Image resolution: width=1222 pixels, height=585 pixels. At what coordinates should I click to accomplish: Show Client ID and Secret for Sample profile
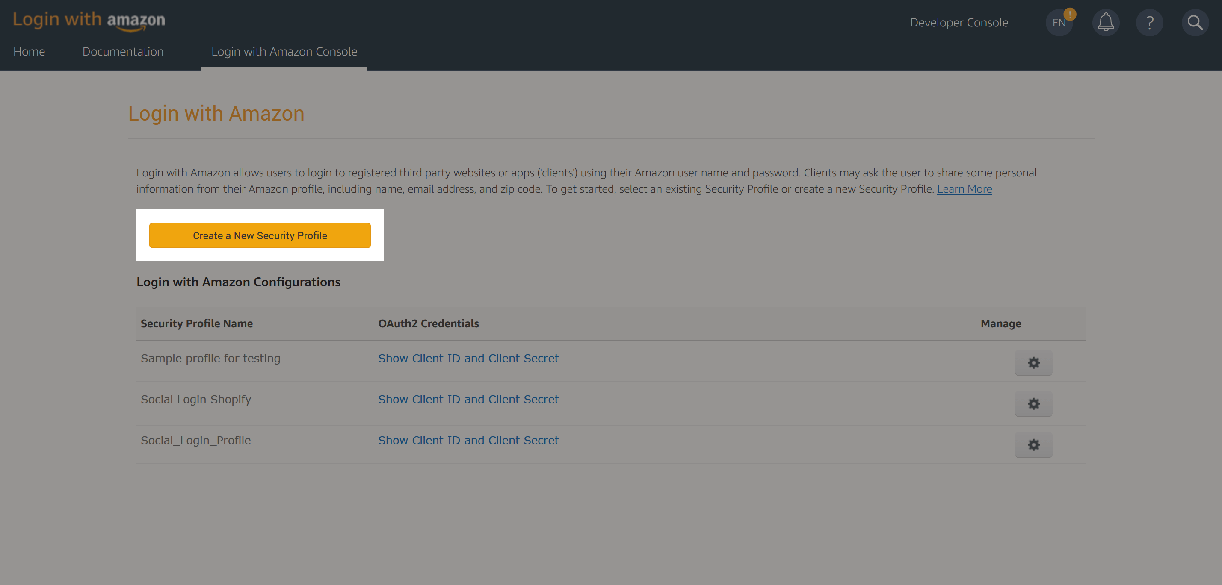[468, 359]
